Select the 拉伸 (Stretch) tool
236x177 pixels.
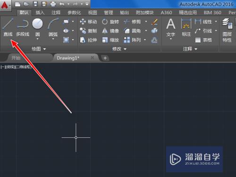tap(88, 40)
